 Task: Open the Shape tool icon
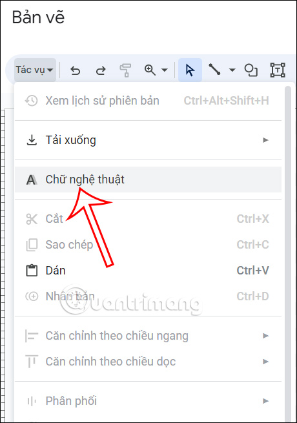tap(251, 70)
